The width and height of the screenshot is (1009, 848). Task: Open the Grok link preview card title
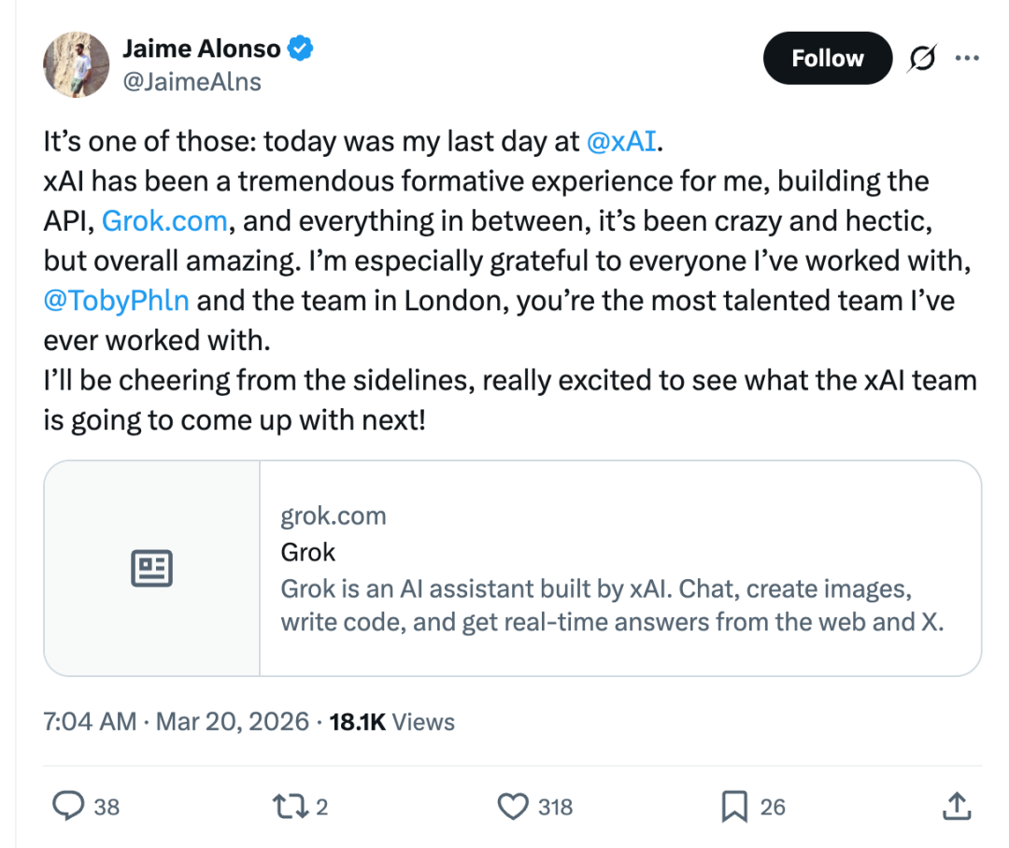point(308,553)
